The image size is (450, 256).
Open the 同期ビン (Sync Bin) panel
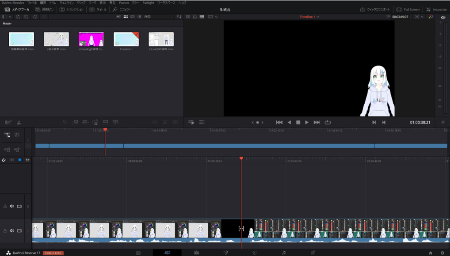pyautogui.click(x=44, y=9)
